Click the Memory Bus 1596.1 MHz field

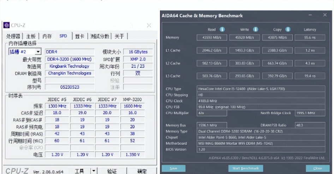tap(212, 125)
